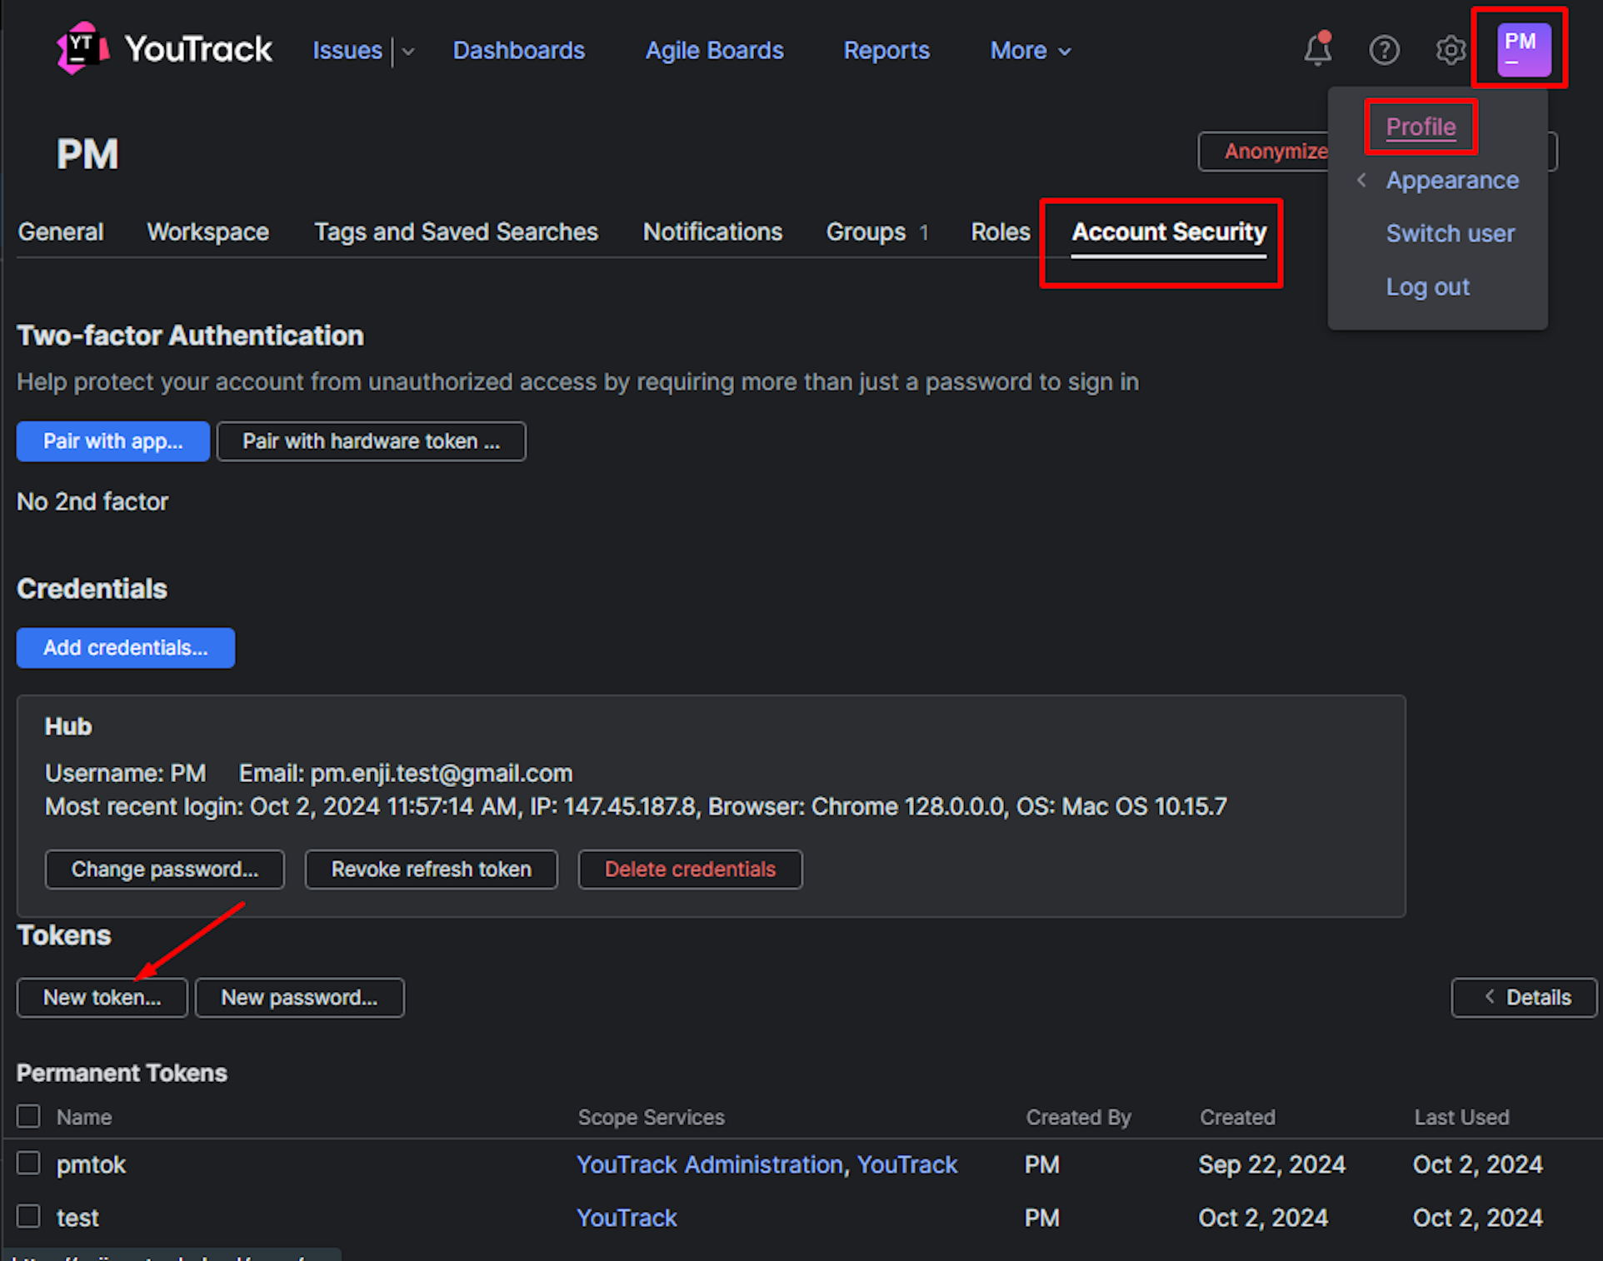Viewport: 1603px width, 1261px height.
Task: Click the Created column header
Action: click(x=1237, y=1117)
